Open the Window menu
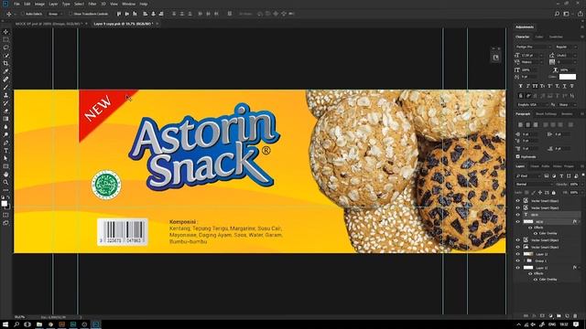586x329 pixels. (x=128, y=4)
